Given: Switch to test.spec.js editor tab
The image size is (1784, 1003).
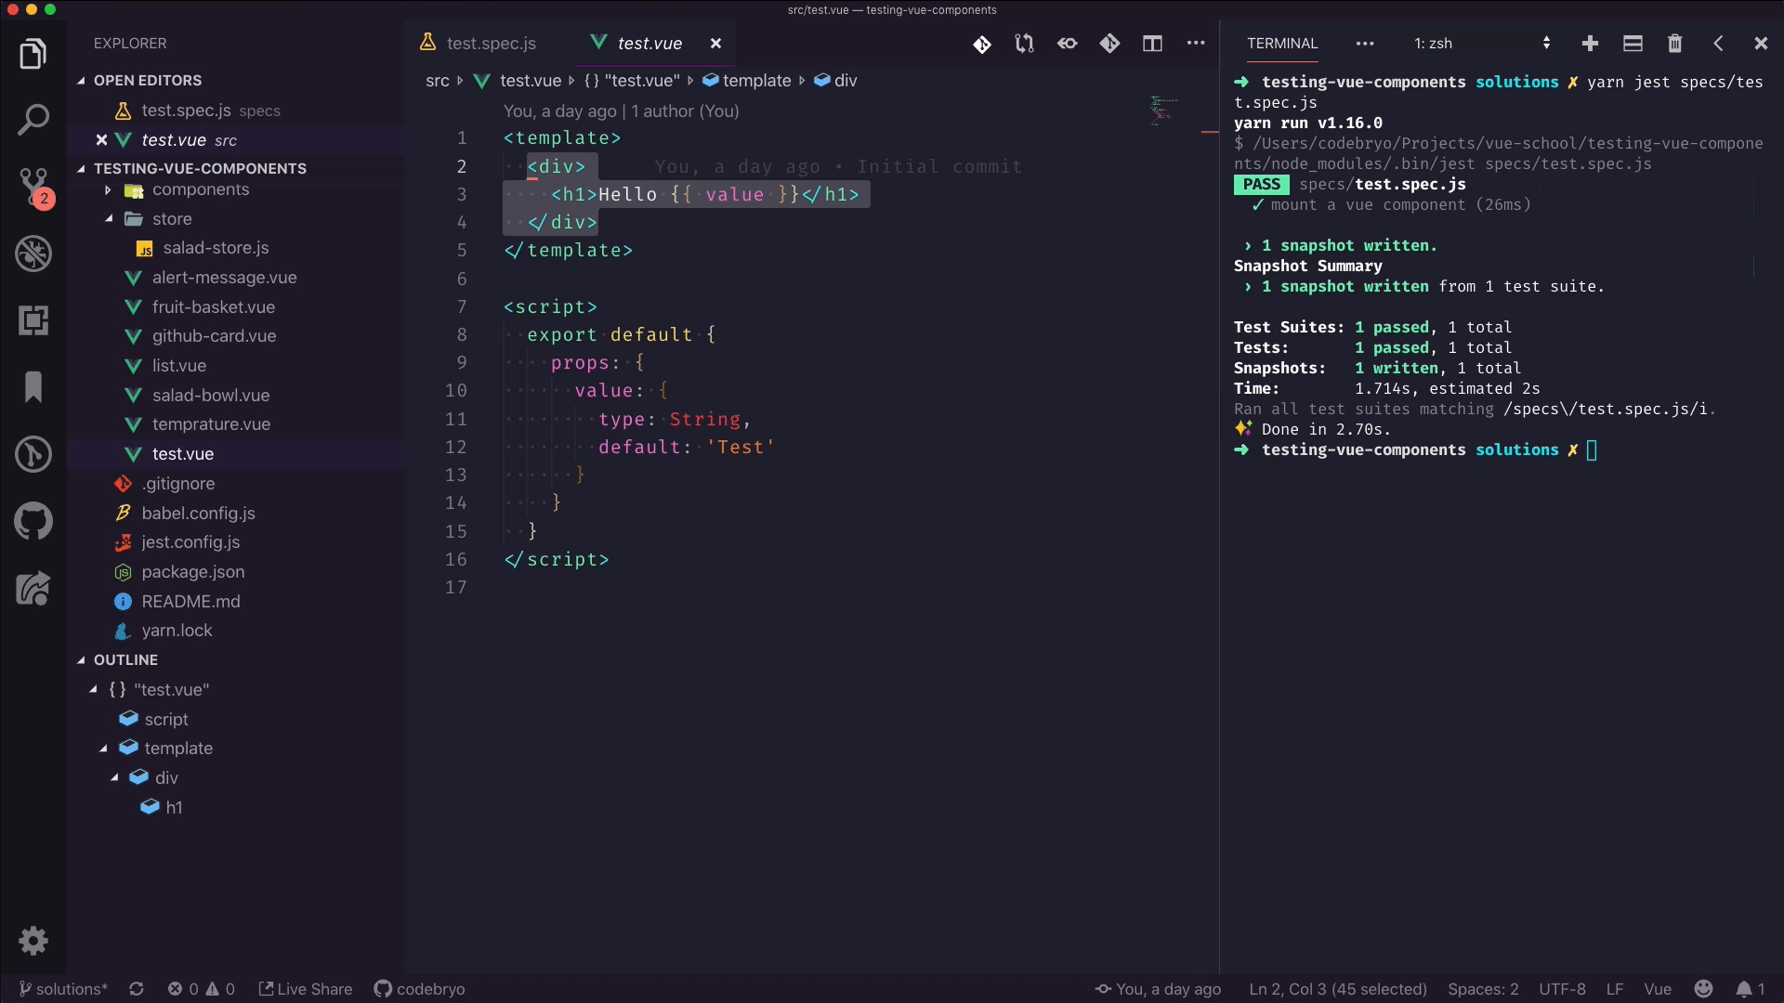Looking at the screenshot, I should pos(490,44).
